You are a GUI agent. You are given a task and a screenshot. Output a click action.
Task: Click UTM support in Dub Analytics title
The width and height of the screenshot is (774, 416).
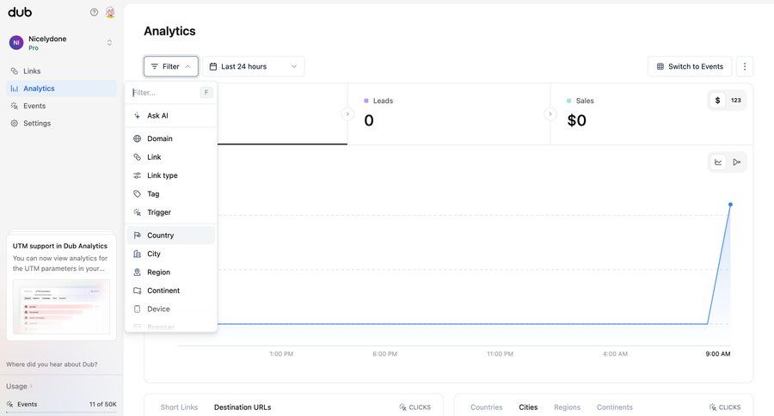pos(59,246)
